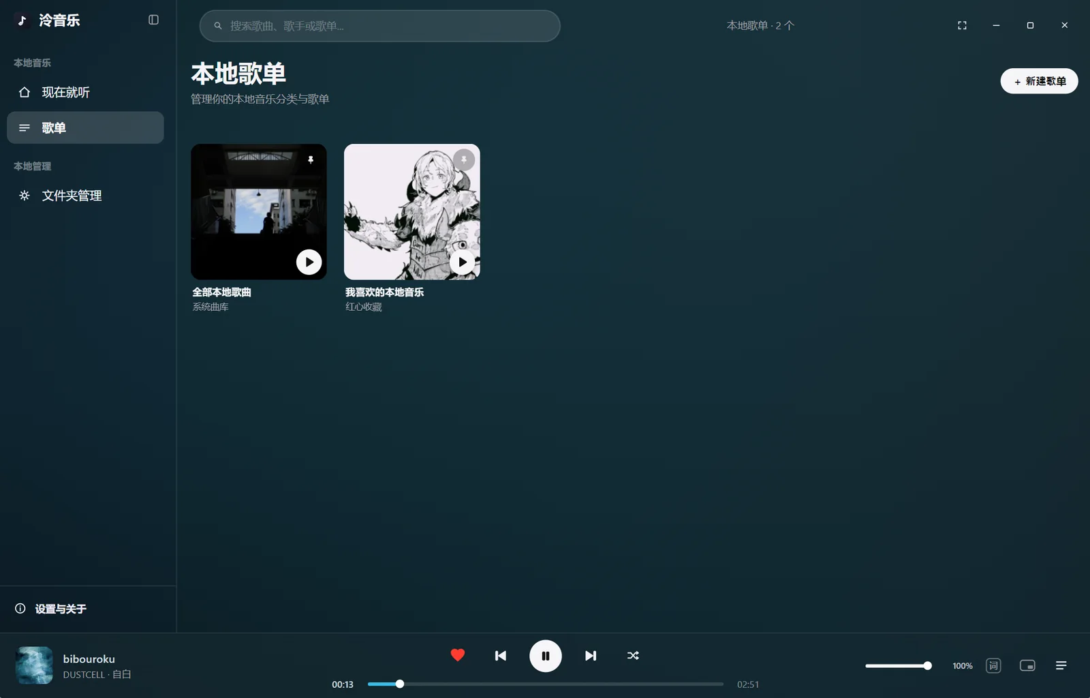The height and width of the screenshot is (698, 1090).
Task: Pause the current song
Action: point(546,656)
